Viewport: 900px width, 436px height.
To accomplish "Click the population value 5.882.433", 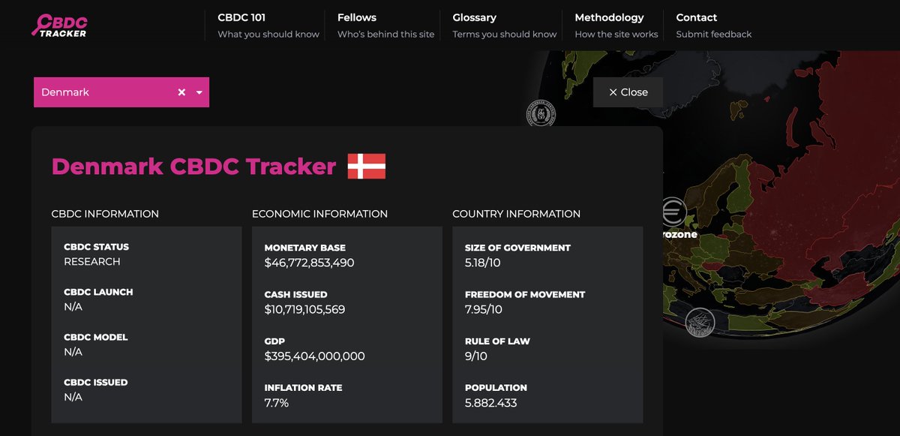I will (x=491, y=403).
